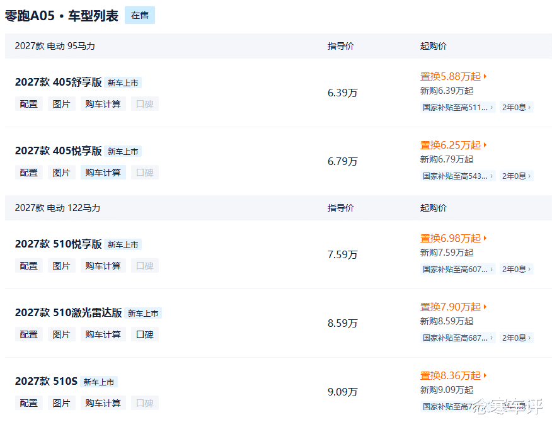Open 图片 for 405舒享版
Screen dimensions: 552x427
62,104
